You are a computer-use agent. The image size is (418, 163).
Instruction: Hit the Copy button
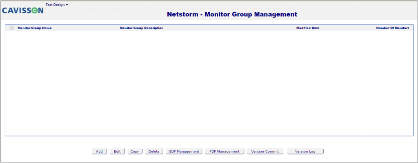(135, 151)
